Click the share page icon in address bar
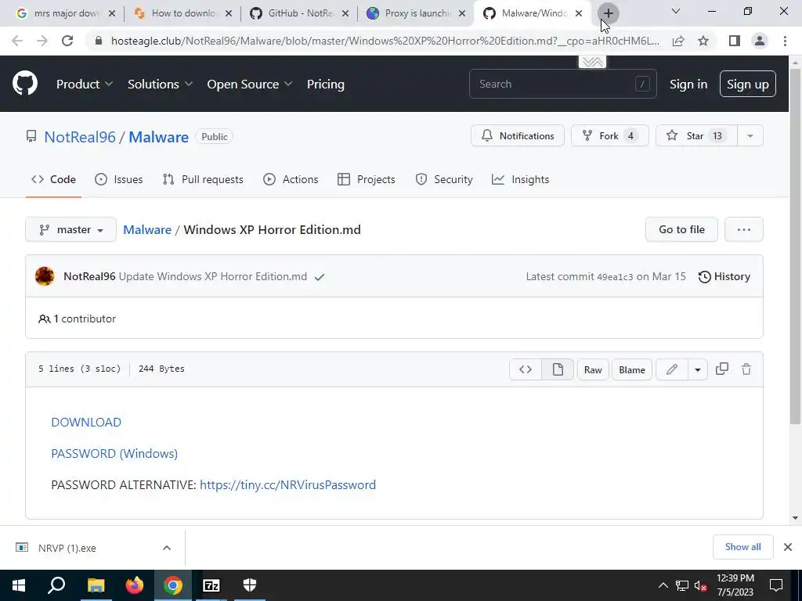802x601 pixels. [678, 41]
